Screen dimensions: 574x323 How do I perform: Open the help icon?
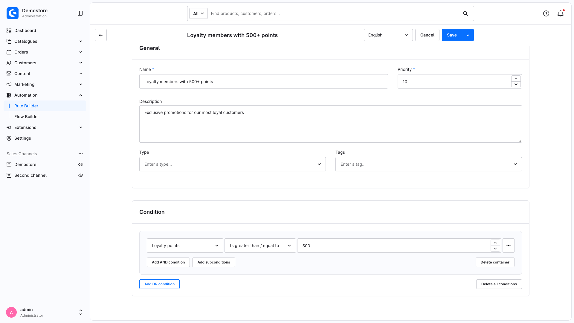tap(546, 13)
